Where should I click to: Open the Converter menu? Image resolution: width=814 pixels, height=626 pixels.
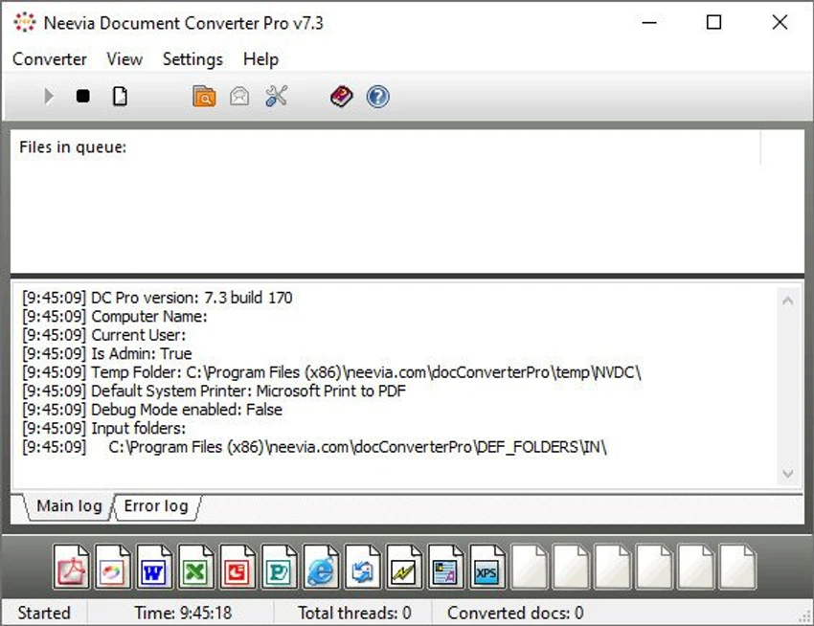pos(49,59)
